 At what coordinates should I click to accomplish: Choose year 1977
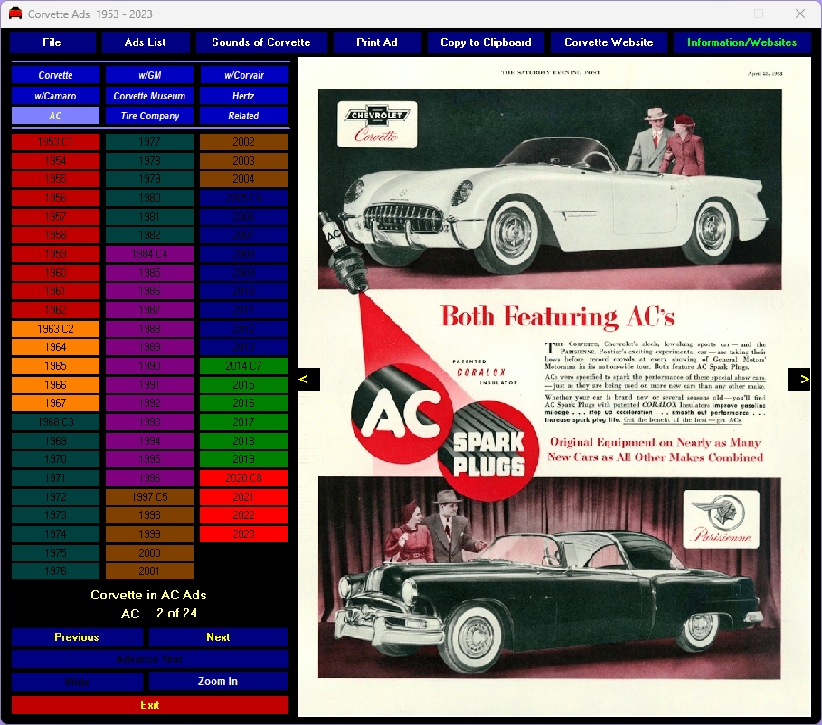coord(149,142)
